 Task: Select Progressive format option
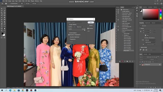[x=69, y=39]
